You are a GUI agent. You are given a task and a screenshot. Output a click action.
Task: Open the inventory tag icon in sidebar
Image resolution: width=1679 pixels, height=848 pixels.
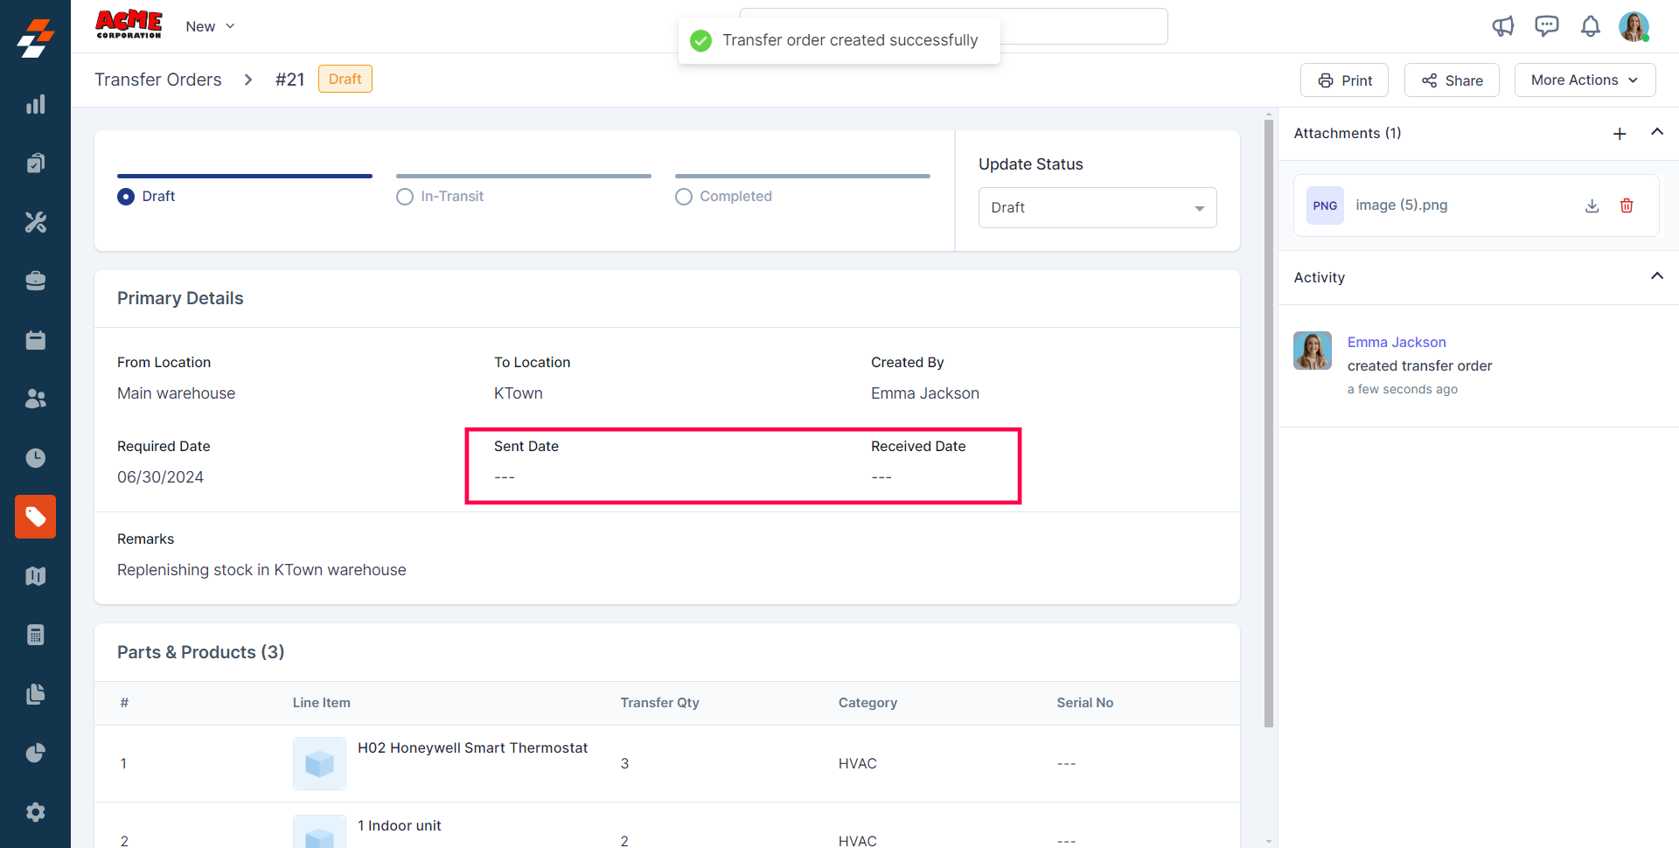(35, 517)
